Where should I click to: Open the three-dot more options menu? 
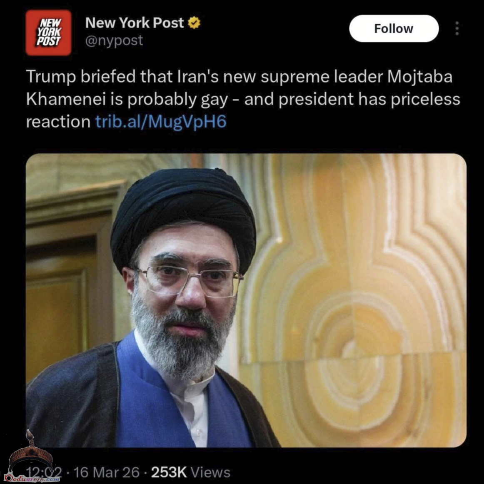coord(457,28)
